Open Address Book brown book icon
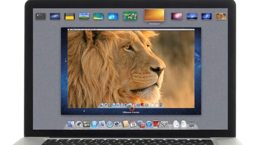This screenshot has width=258, height=145. 125,124
